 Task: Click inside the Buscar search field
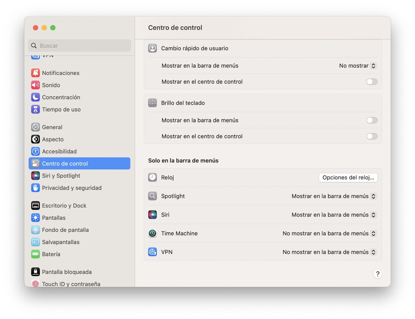point(79,46)
